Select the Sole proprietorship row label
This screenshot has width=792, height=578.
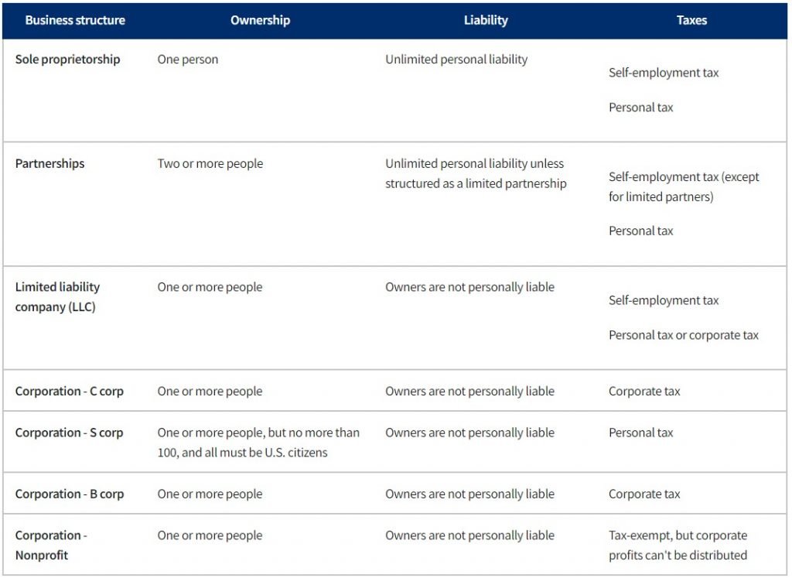68,60
